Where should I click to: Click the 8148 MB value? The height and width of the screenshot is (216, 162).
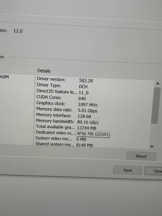click(x=85, y=145)
